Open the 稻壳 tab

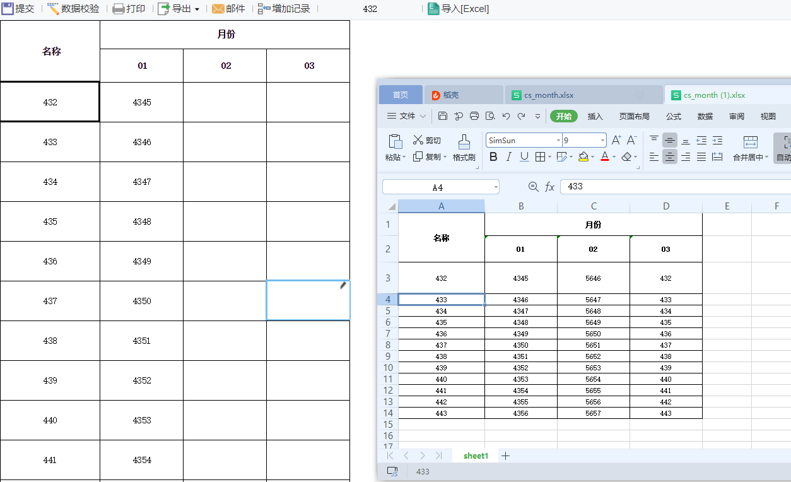pyautogui.click(x=464, y=95)
